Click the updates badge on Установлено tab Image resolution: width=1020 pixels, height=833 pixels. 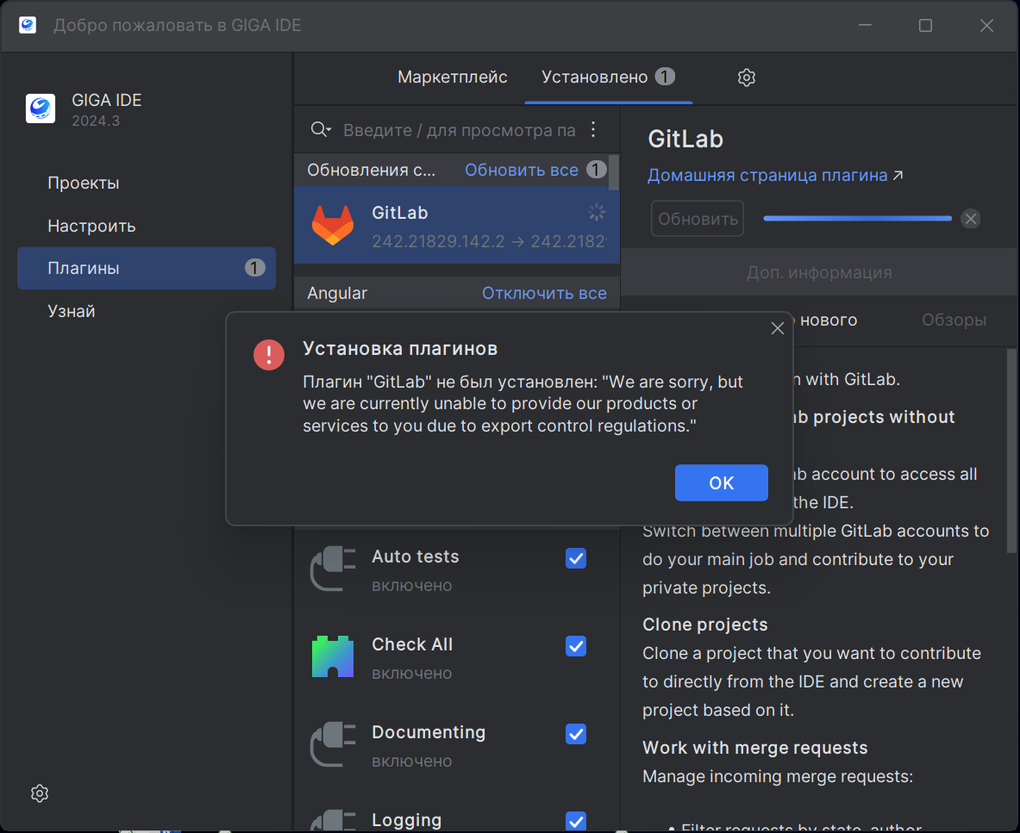[664, 77]
